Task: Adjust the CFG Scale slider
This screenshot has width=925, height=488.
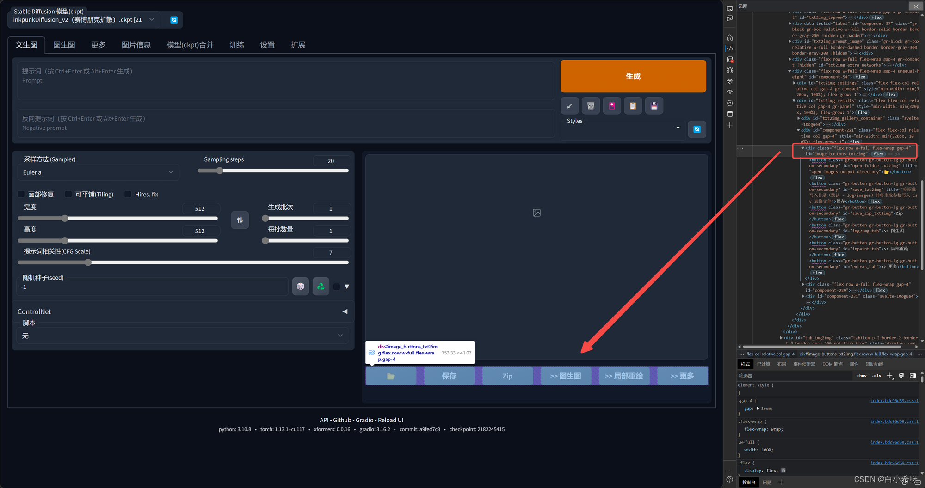Action: [x=183, y=262]
